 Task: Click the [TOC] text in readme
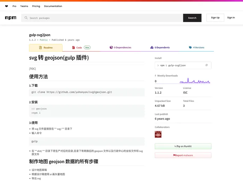click(32, 69)
